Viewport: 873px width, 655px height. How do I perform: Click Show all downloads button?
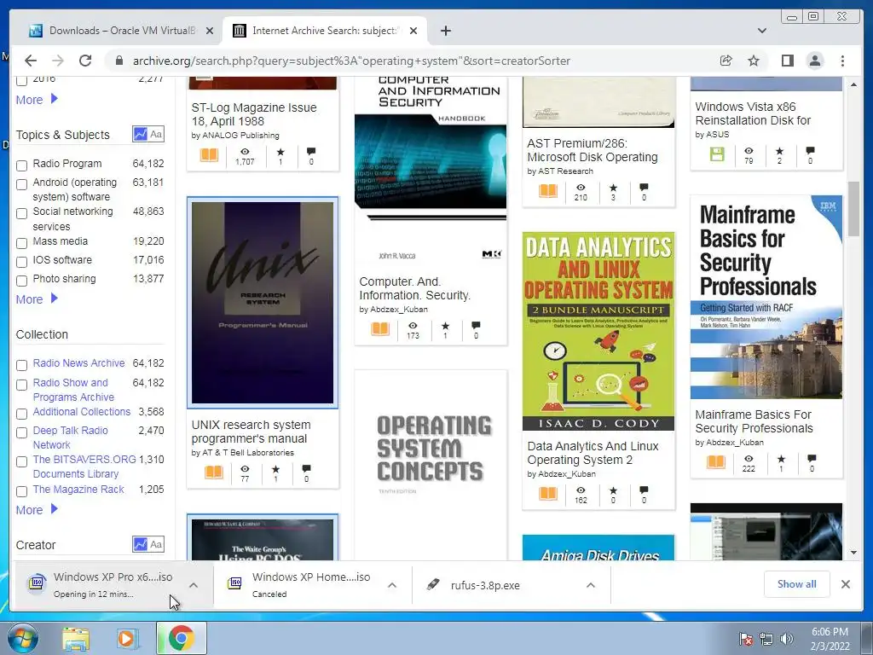[797, 583]
